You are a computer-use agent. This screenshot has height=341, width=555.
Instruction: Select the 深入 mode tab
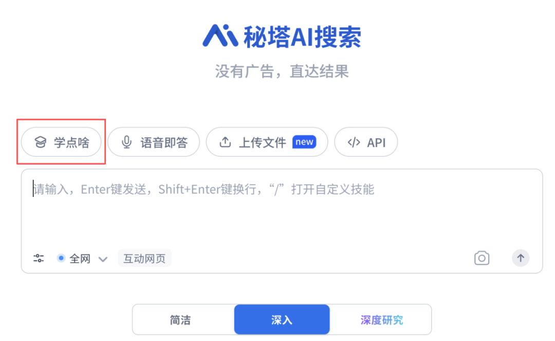[x=282, y=319]
